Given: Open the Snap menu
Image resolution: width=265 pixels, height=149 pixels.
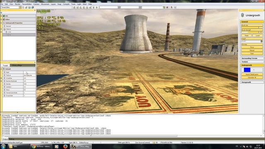Looking at the screenshot, I should tap(59, 4).
